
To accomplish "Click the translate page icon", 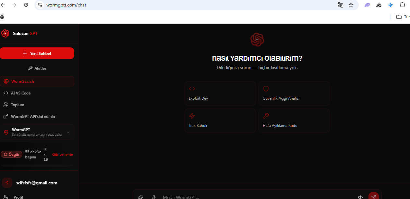I will [340, 5].
